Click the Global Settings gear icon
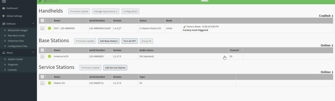The height and width of the screenshot is (101, 335). pyautogui.click(x=4, y=16)
